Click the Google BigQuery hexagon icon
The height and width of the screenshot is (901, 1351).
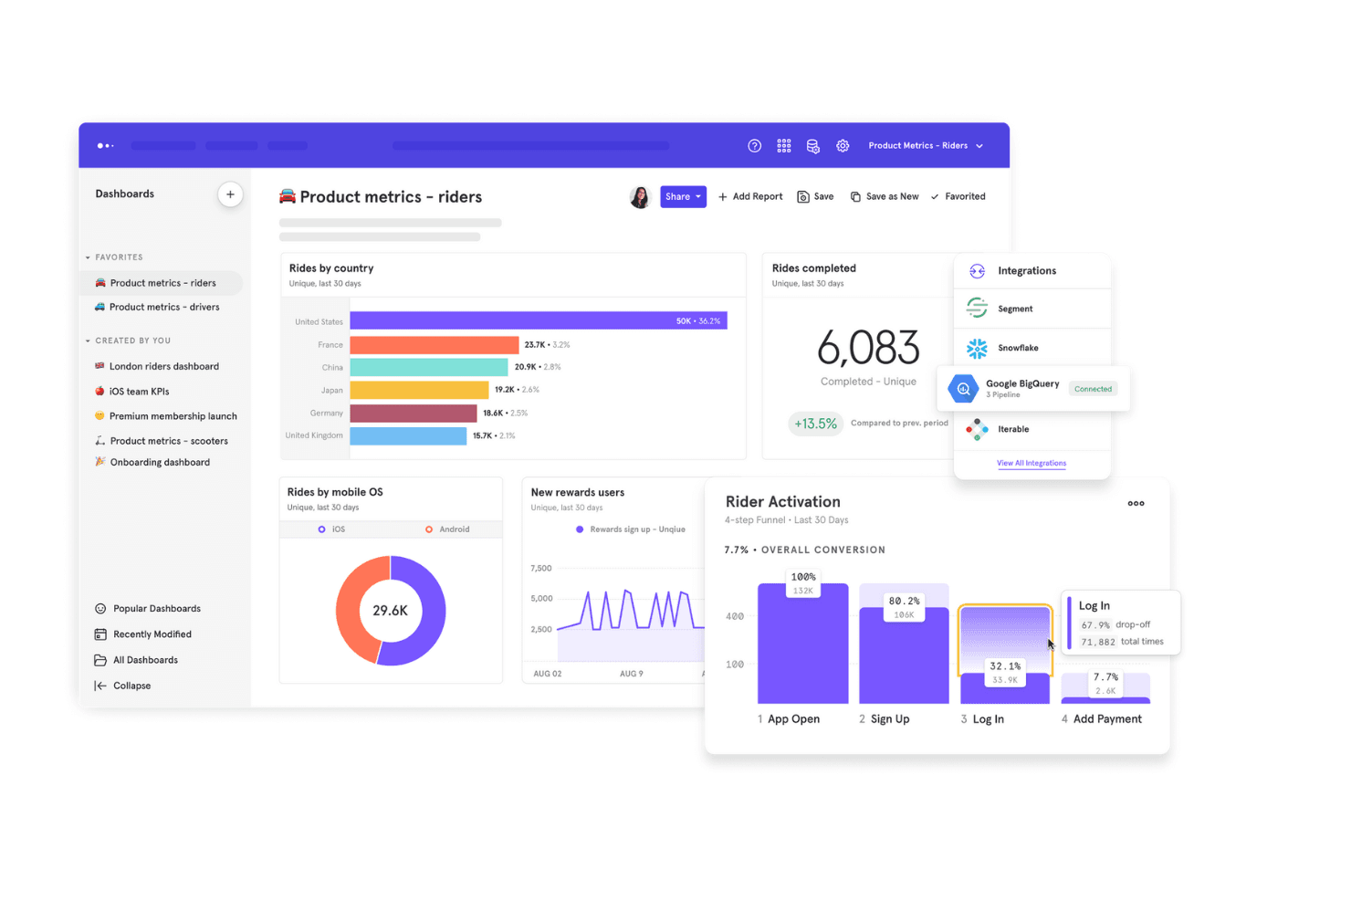(x=963, y=389)
